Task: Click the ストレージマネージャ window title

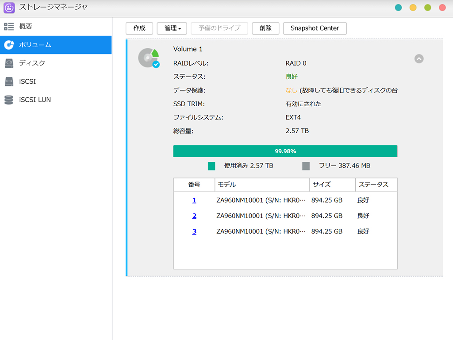Action: [x=53, y=7]
